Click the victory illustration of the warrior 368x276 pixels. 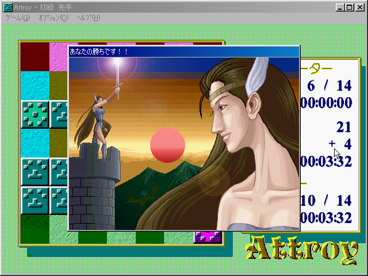184,144
